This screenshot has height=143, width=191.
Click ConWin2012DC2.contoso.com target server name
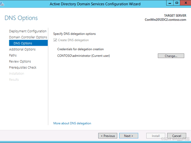[165, 20]
